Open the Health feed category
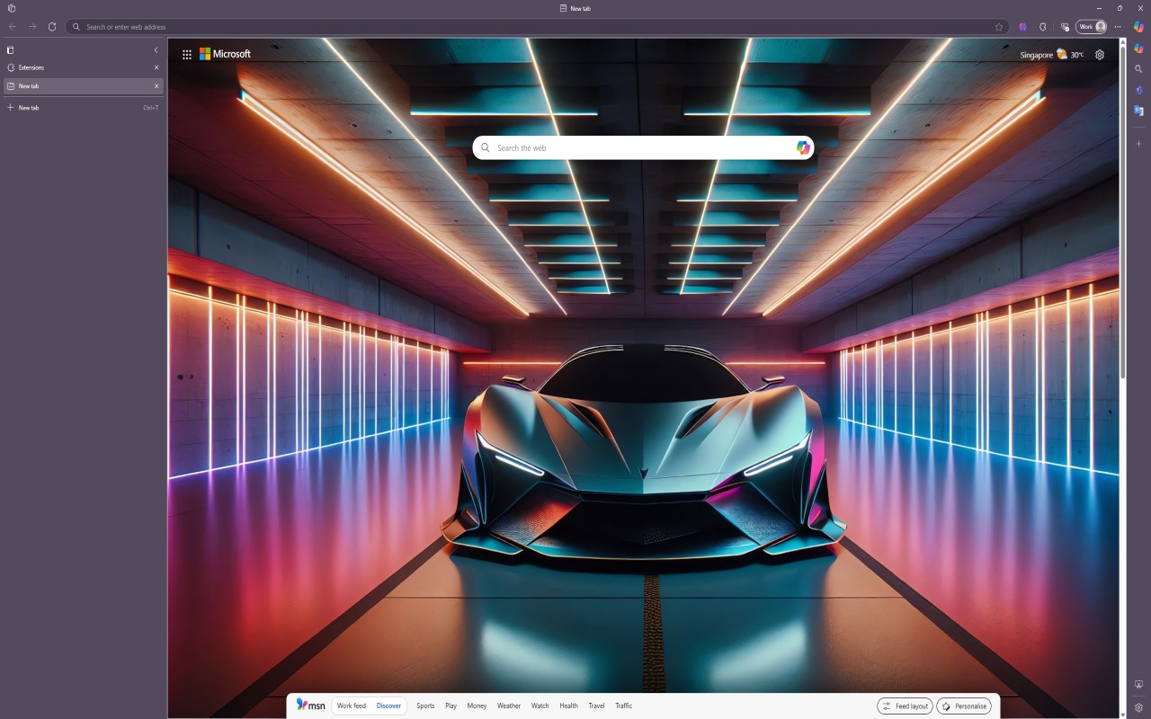 pos(568,706)
